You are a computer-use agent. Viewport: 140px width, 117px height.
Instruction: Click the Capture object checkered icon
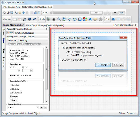click(x=25, y=19)
